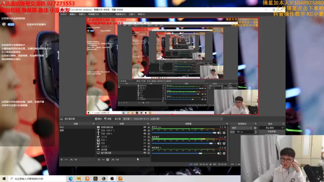Toggle visibility of 文本 (GDI+) source
This screenshot has width=324, height=182.
pyautogui.click(x=145, y=133)
